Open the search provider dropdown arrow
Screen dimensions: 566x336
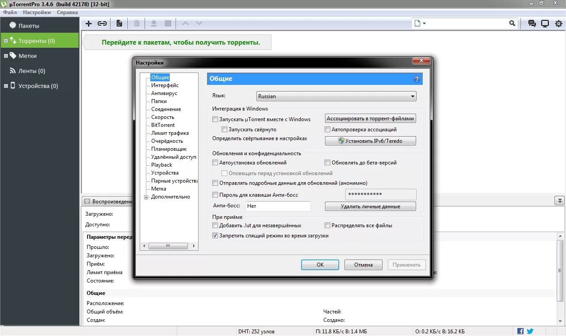(424, 23)
